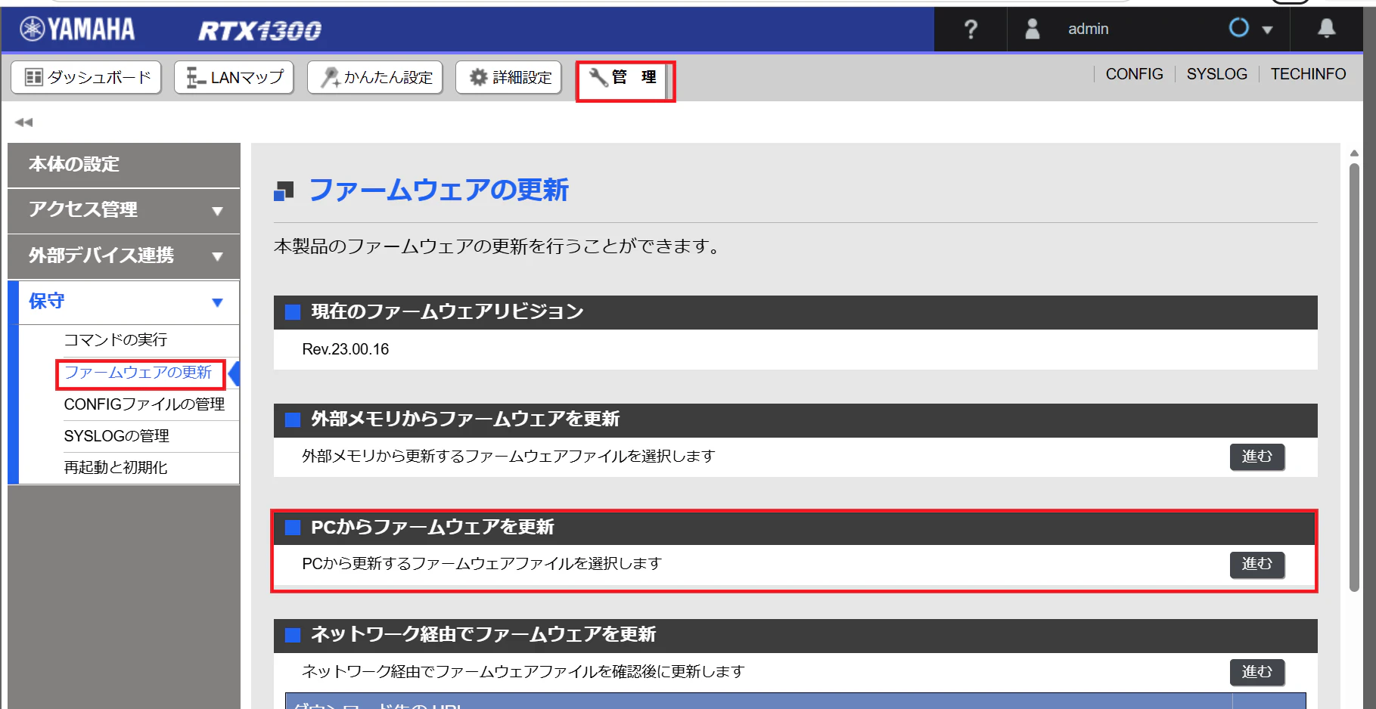Open the notification bell icon
Image resolution: width=1376 pixels, height=709 pixels.
[x=1326, y=29]
